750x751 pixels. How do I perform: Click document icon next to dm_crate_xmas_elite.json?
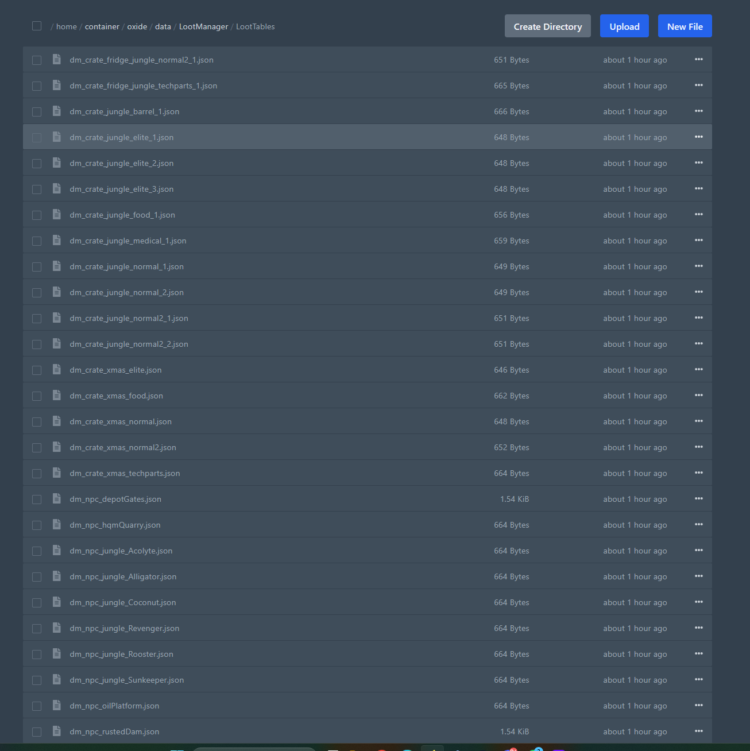pyautogui.click(x=57, y=370)
